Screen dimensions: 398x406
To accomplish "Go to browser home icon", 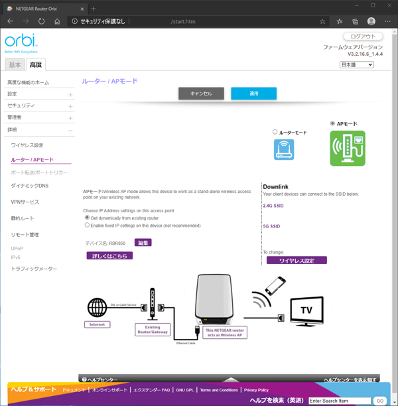I will coord(57,21).
